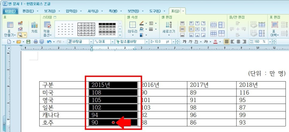Click the align right paragraph button

tap(244, 42)
